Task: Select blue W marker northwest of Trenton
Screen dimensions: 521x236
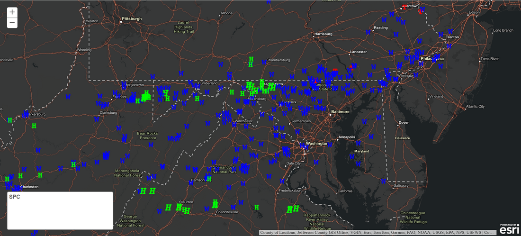Action: point(441,34)
